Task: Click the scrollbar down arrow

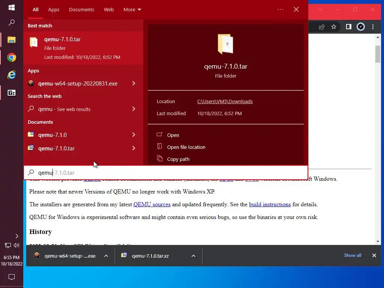Action: click(x=378, y=241)
